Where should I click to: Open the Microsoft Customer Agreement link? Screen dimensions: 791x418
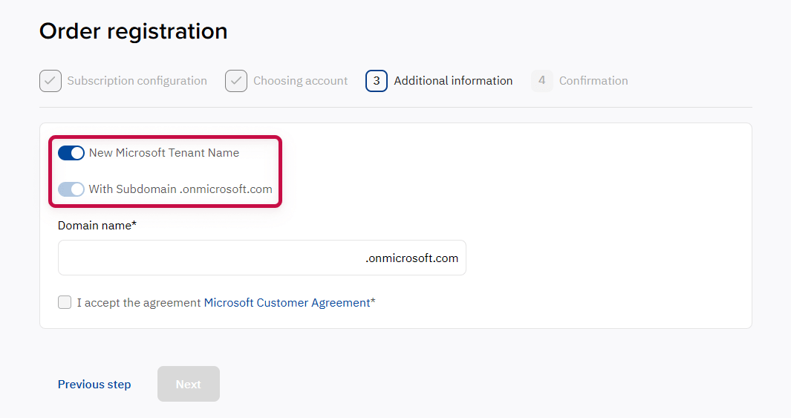point(287,303)
